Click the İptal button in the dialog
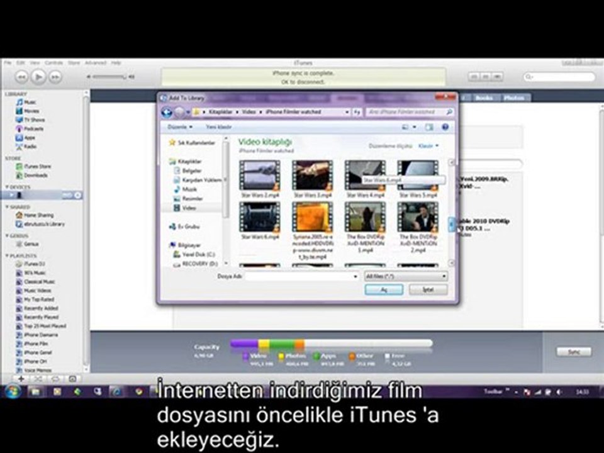Image resolution: width=604 pixels, height=453 pixels. pyautogui.click(x=428, y=289)
